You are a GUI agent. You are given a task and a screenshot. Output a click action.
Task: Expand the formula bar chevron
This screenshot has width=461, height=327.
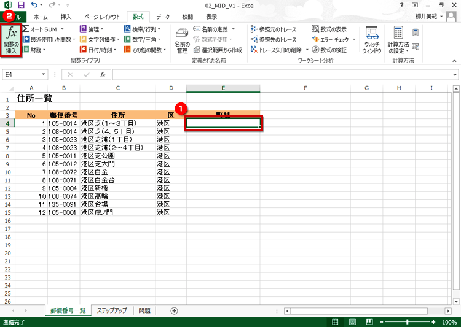click(455, 75)
